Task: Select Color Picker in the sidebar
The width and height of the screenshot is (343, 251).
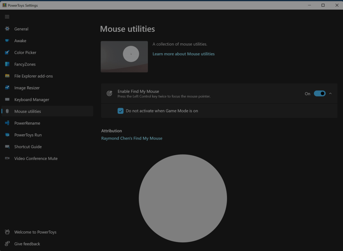Action: 47,53
